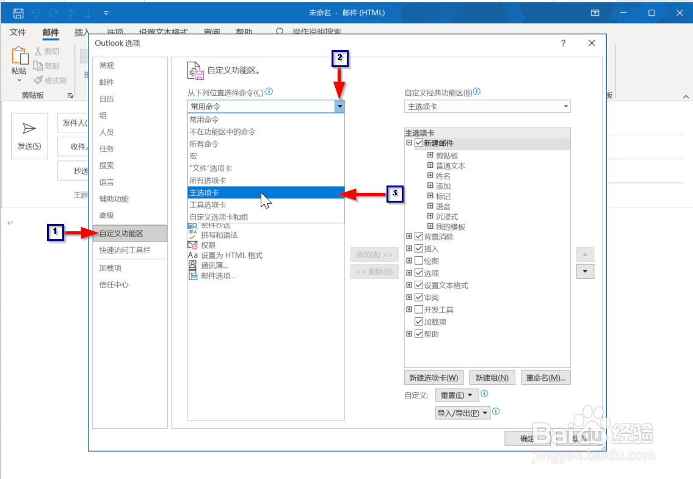Click the Save icon in the title bar

pyautogui.click(x=18, y=13)
